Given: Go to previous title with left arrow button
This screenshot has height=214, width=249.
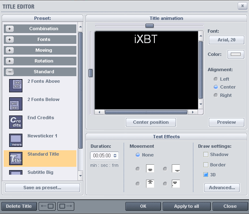Looking at the screenshot, I should point(47,206).
